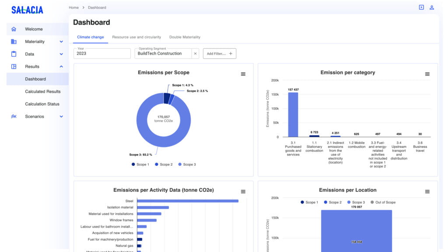Open Emissions per Scope chart menu
448x252 pixels.
(243, 74)
